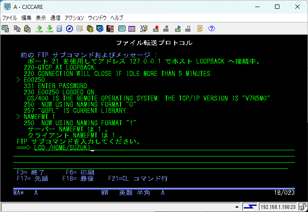
Task: Open the file cabinet icon for Integrated File System
Action: pos(59,29)
